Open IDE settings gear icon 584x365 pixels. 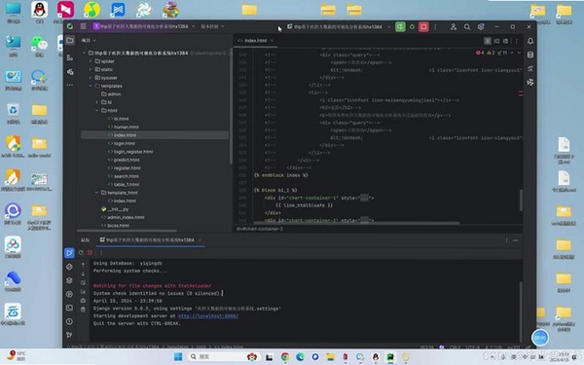(x=481, y=27)
